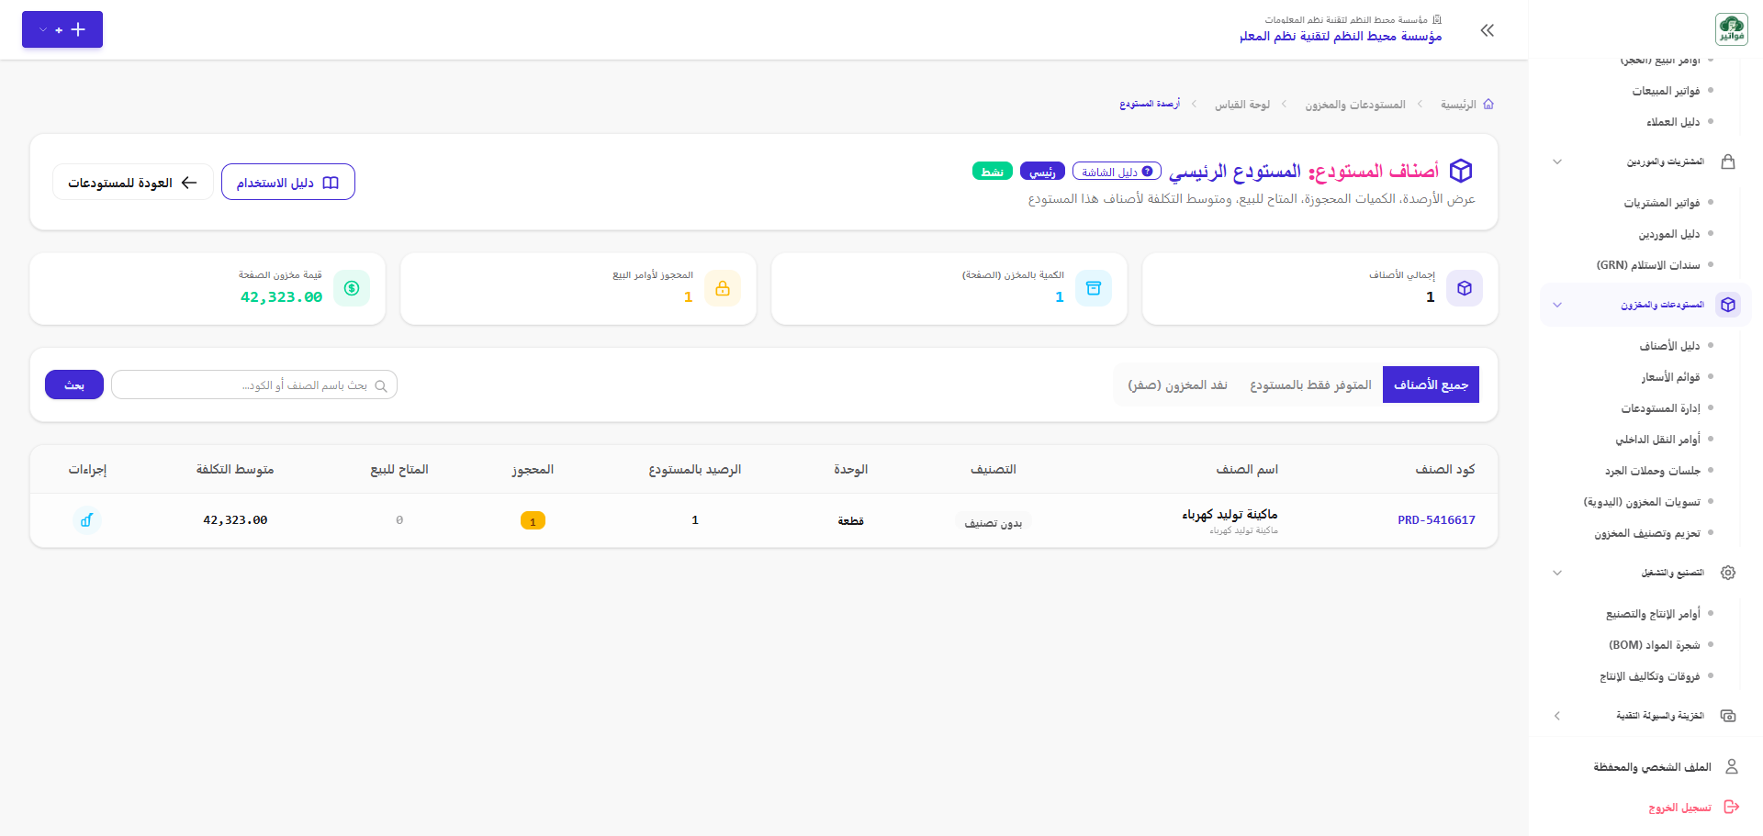Viewport: 1763px width, 836px height.
Task: Open product code PRD-5416617 link
Action: tap(1436, 520)
